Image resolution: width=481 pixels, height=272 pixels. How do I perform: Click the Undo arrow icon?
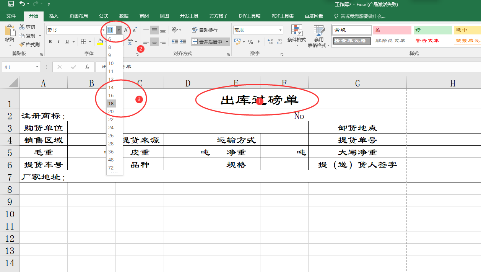coord(22,4)
